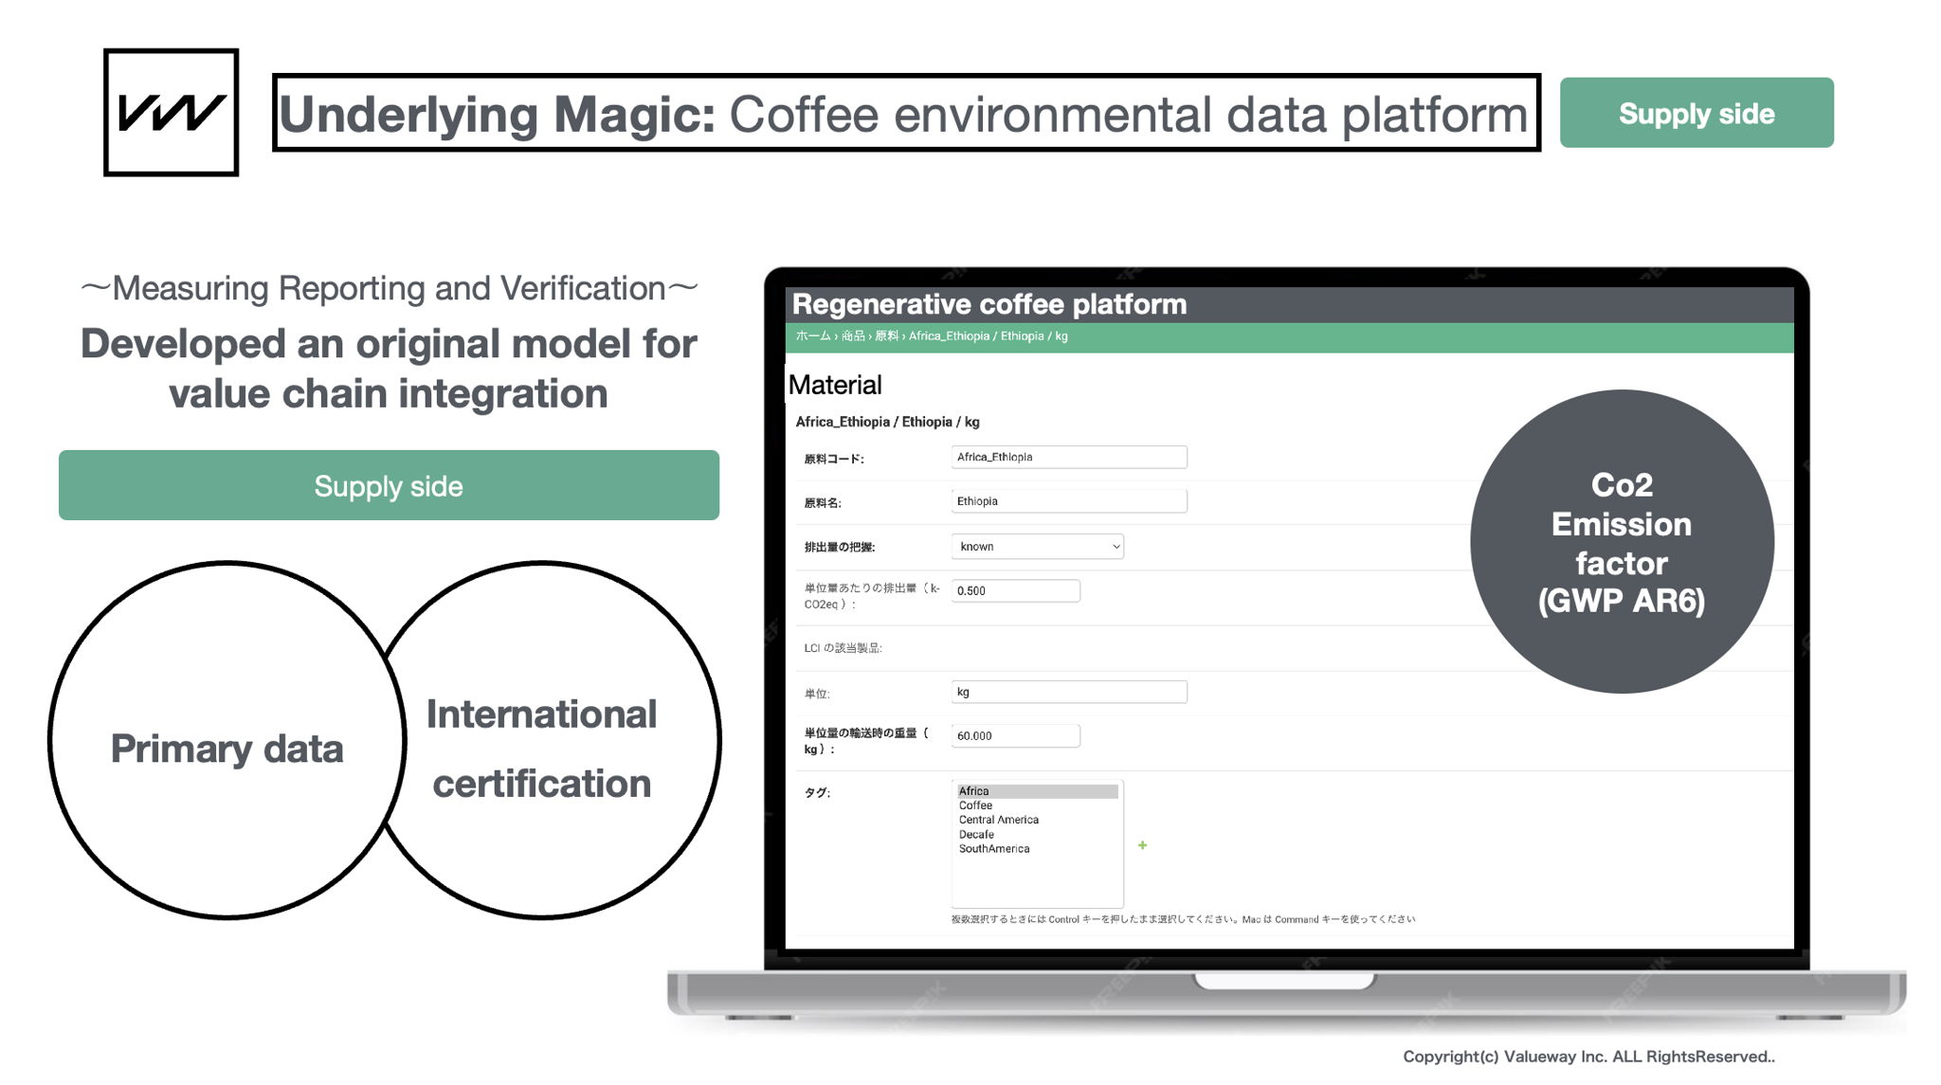This screenshot has height=1085, width=1941.
Task: Click the ホーム breadcrumb link
Action: click(x=812, y=336)
